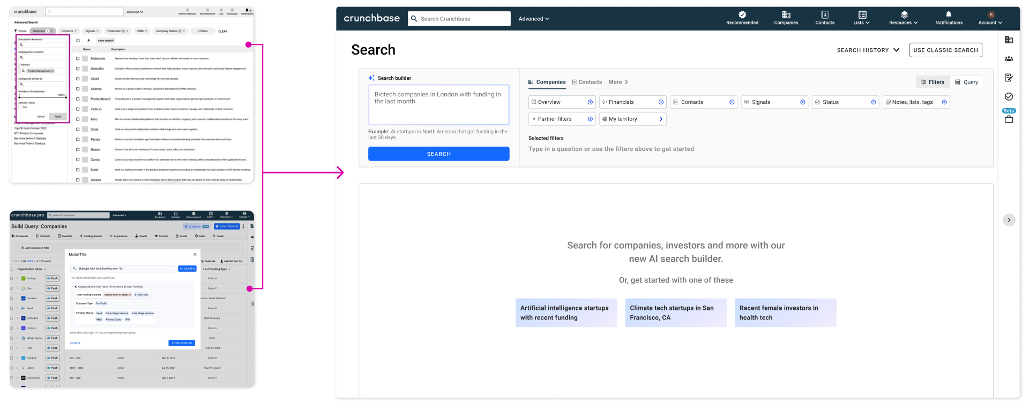Expand the Search History dropdown
The image size is (1029, 404).
[868, 50]
